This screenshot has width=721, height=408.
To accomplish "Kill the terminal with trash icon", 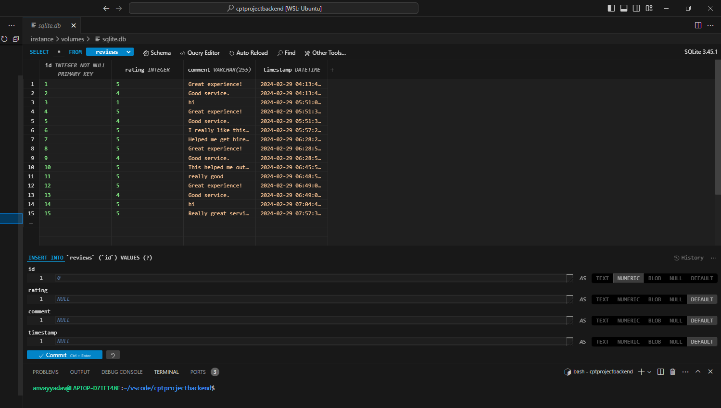I will click(x=673, y=371).
